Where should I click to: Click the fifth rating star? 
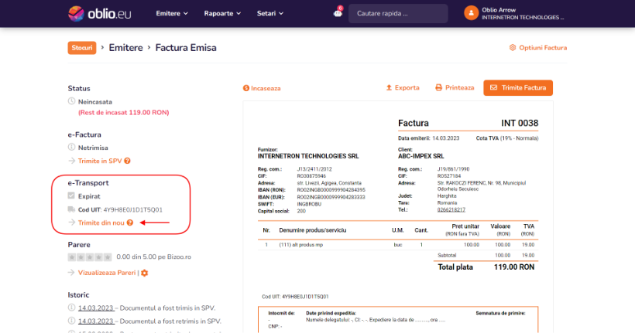coord(108,257)
